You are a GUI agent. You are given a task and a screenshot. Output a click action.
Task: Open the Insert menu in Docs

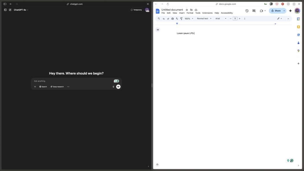tap(181, 13)
